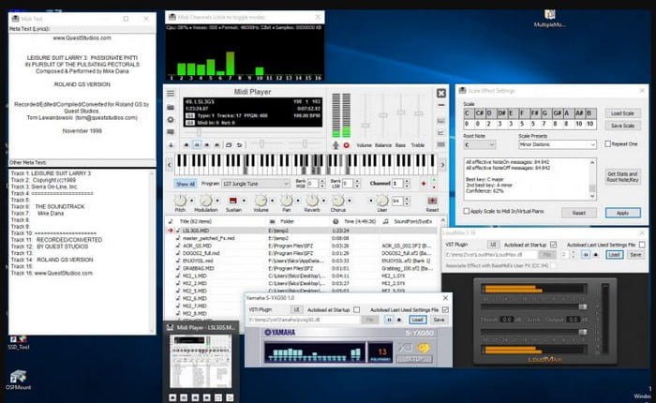Toggle Associate Effect with BassMidi's User FX checkbox
The height and width of the screenshot is (403, 656).
pyautogui.click(x=554, y=266)
